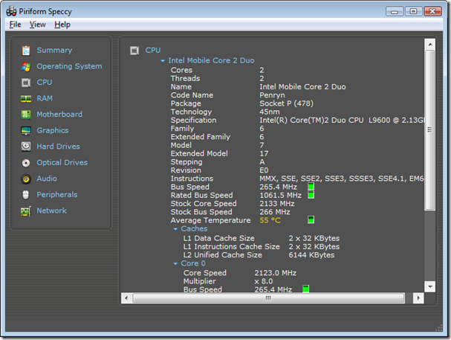The width and height of the screenshot is (451, 340).
Task: Click the Audio speaker icon
Action: [26, 179]
